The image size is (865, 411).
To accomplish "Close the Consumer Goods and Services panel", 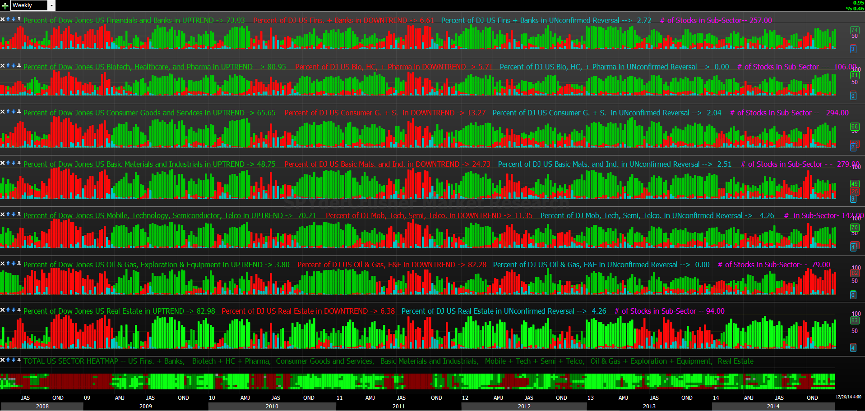I will (x=3, y=112).
